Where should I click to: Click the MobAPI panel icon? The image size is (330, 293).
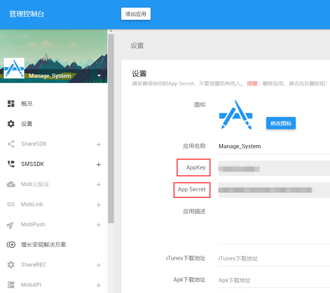[10, 285]
